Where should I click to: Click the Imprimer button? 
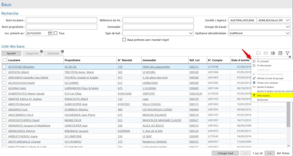click(x=53, y=53)
